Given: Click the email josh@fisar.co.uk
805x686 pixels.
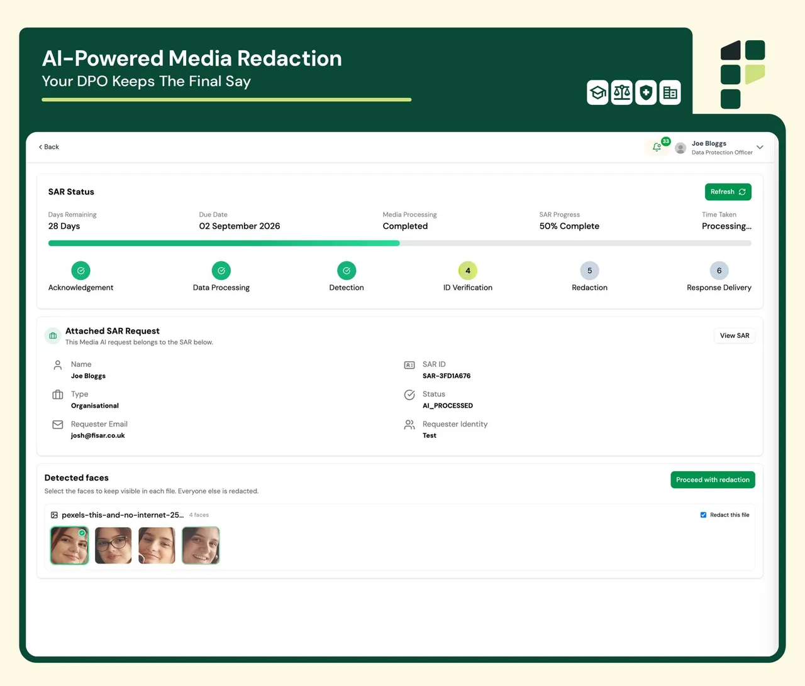Looking at the screenshot, I should tap(98, 436).
